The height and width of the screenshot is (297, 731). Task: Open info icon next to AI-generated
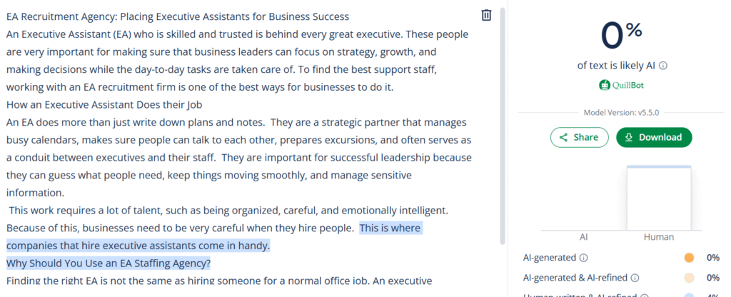click(583, 257)
